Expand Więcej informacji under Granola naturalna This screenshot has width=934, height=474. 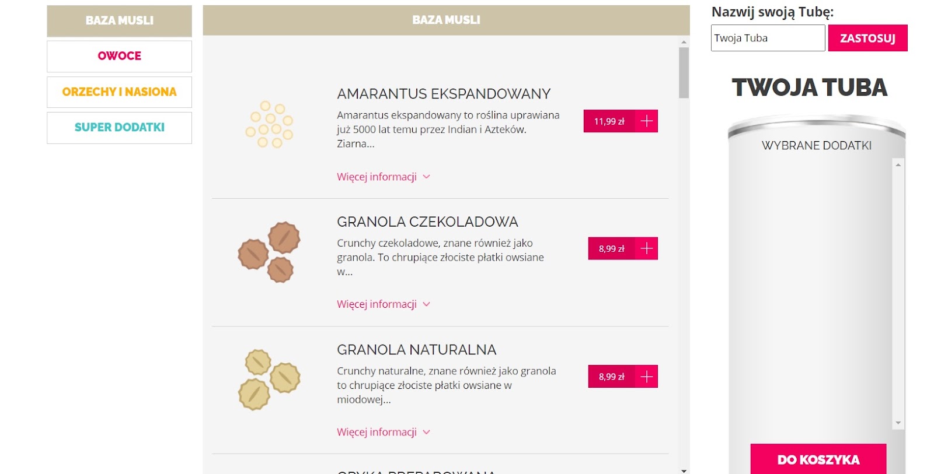tap(384, 432)
